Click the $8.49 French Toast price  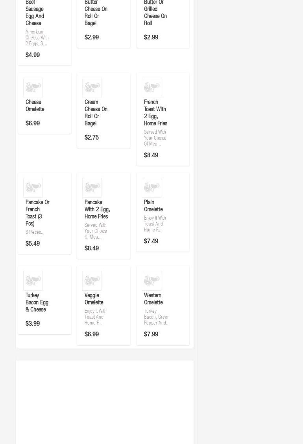tap(151, 155)
